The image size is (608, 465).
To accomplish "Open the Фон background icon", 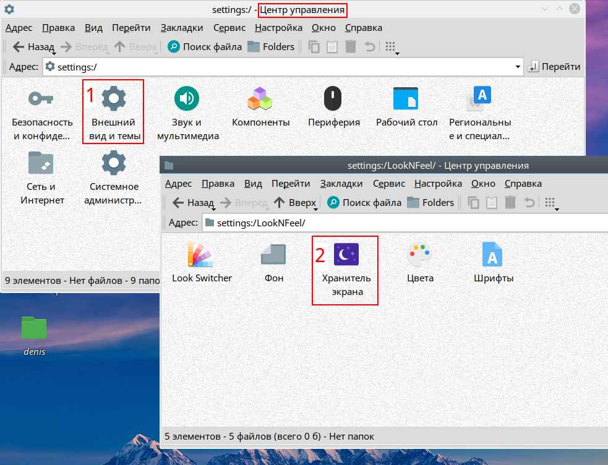I will (273, 254).
